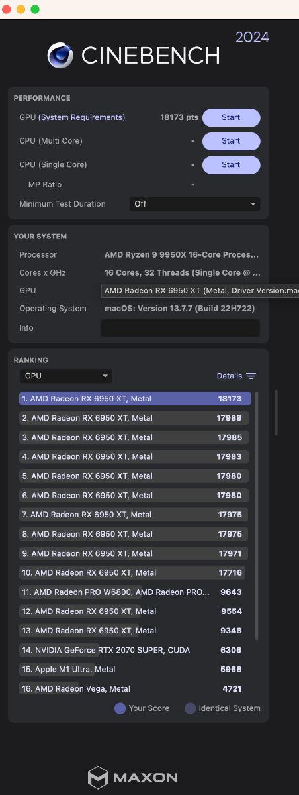Click the ranking list vertical scrollbar
Viewport: 299px width, 795px height.
pos(257,515)
